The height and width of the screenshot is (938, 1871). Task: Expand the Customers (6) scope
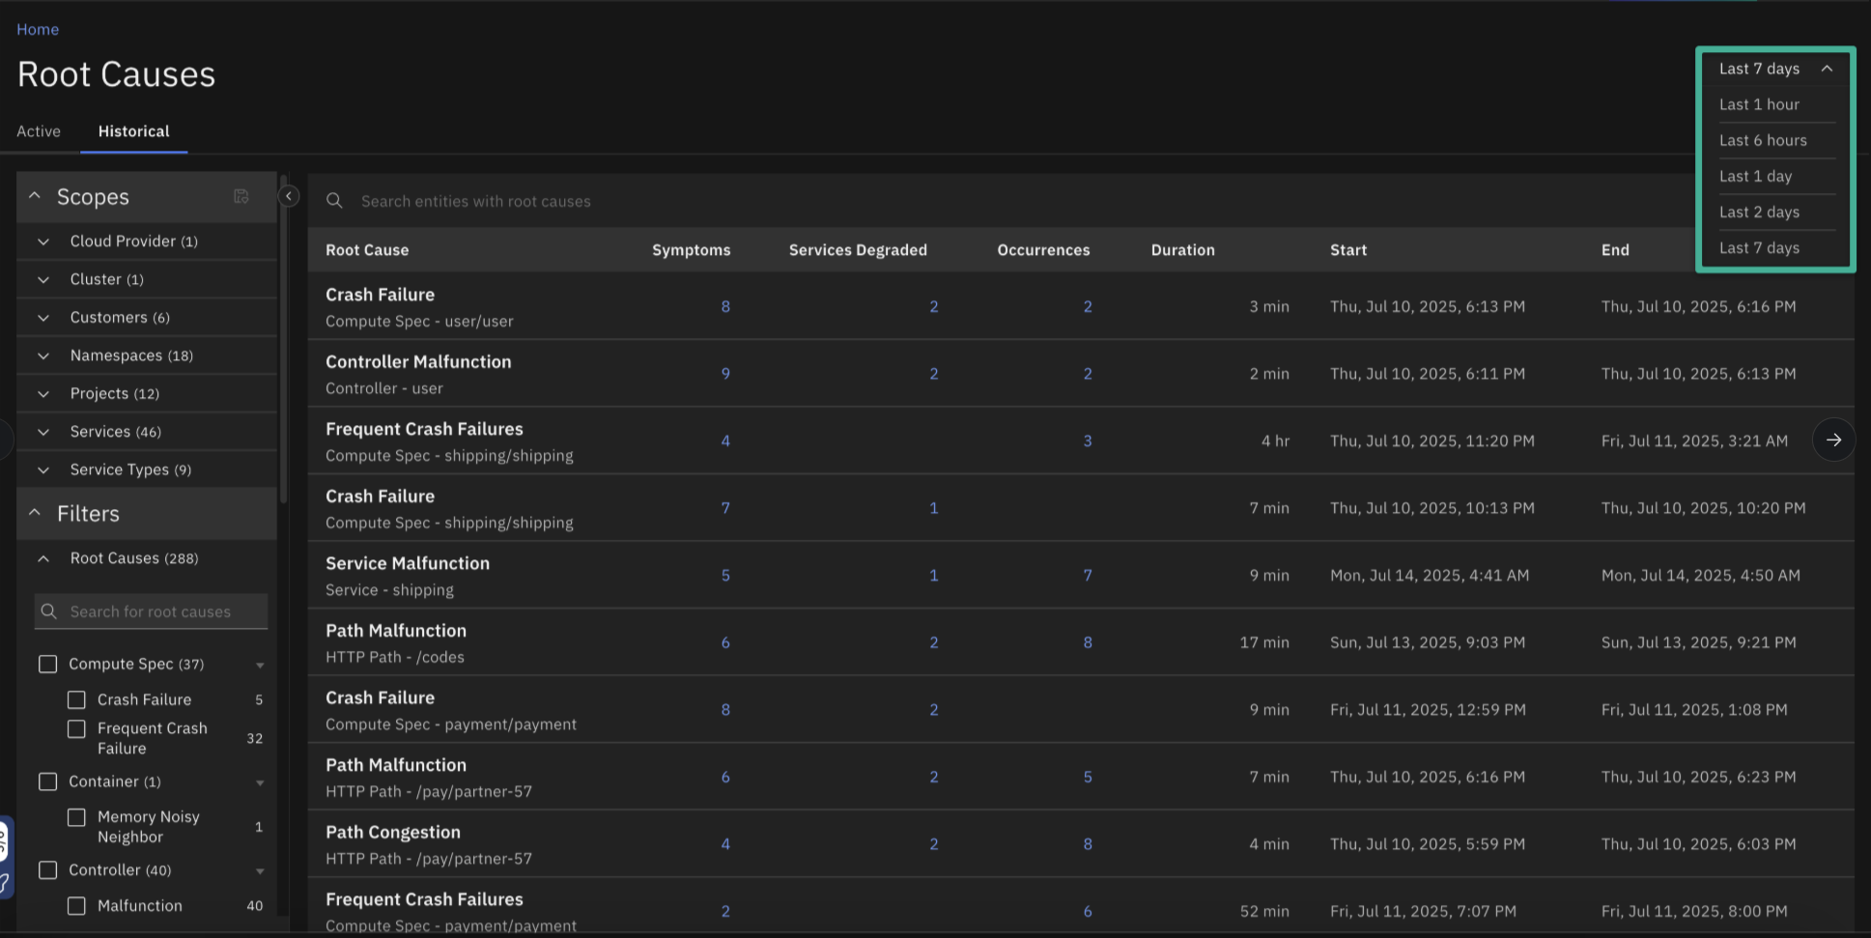click(43, 318)
